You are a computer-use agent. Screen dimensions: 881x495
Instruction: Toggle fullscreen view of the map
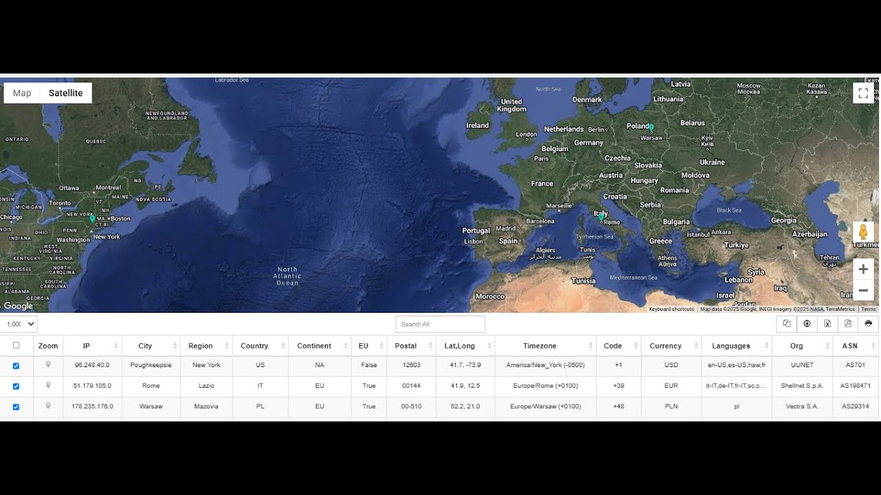pyautogui.click(x=863, y=93)
